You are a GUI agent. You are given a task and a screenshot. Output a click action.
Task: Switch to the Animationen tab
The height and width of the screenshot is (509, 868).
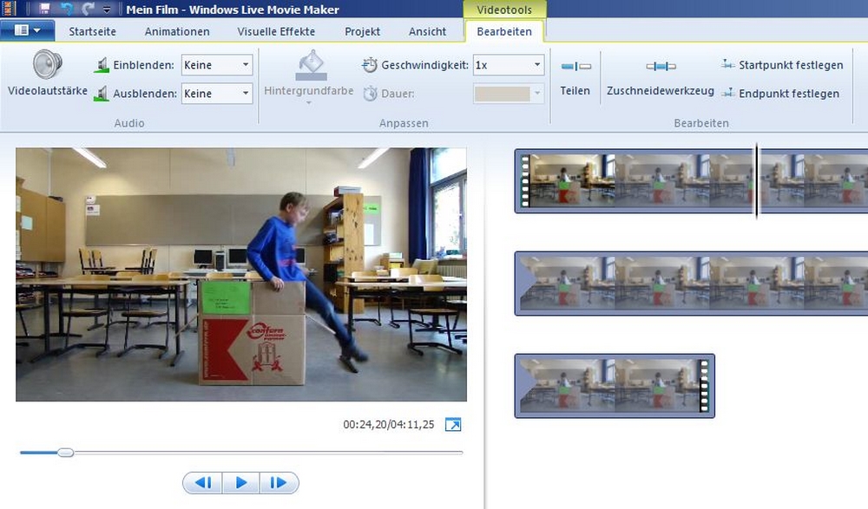click(177, 31)
